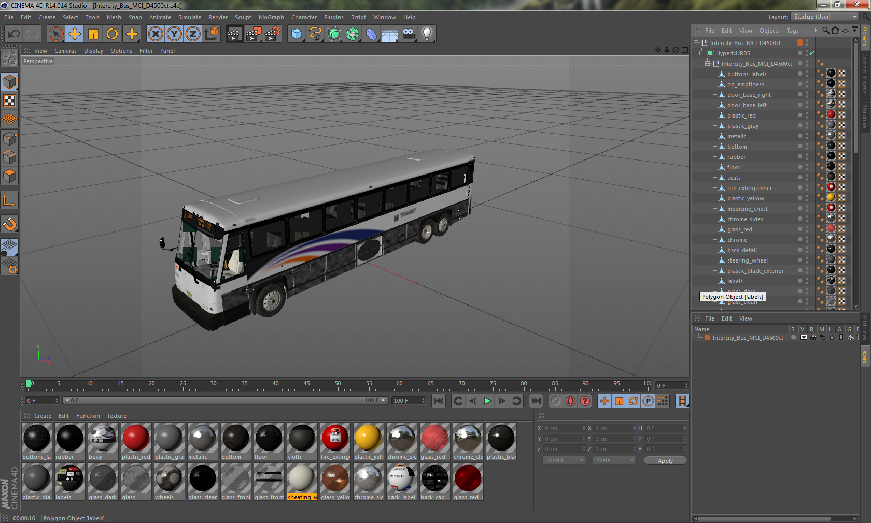This screenshot has width=871, height=523.
Task: Go to end of animation
Action: [536, 401]
